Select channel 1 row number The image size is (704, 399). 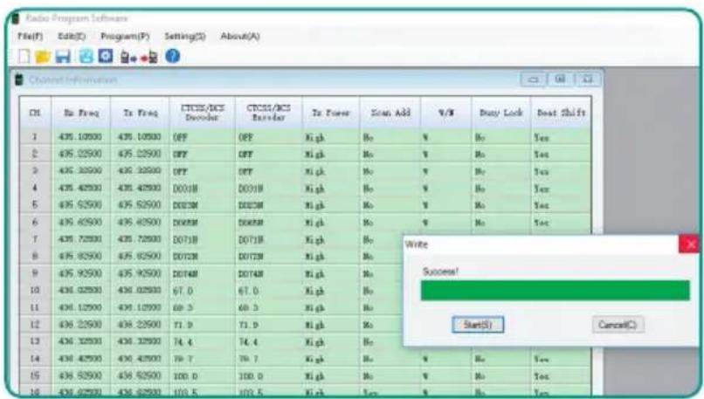[35, 137]
